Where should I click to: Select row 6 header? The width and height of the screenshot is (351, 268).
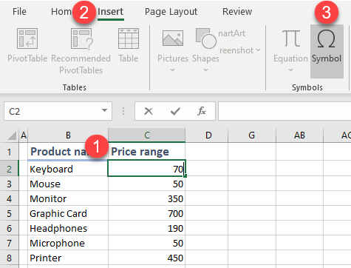[9, 229]
